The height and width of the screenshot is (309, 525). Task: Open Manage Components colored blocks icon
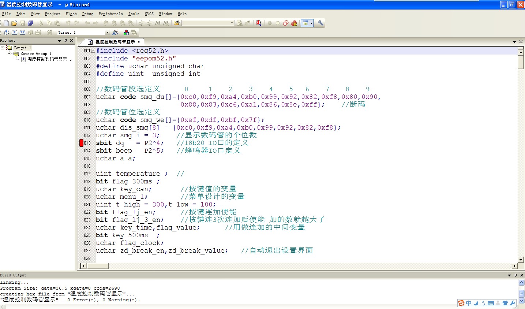(x=126, y=33)
